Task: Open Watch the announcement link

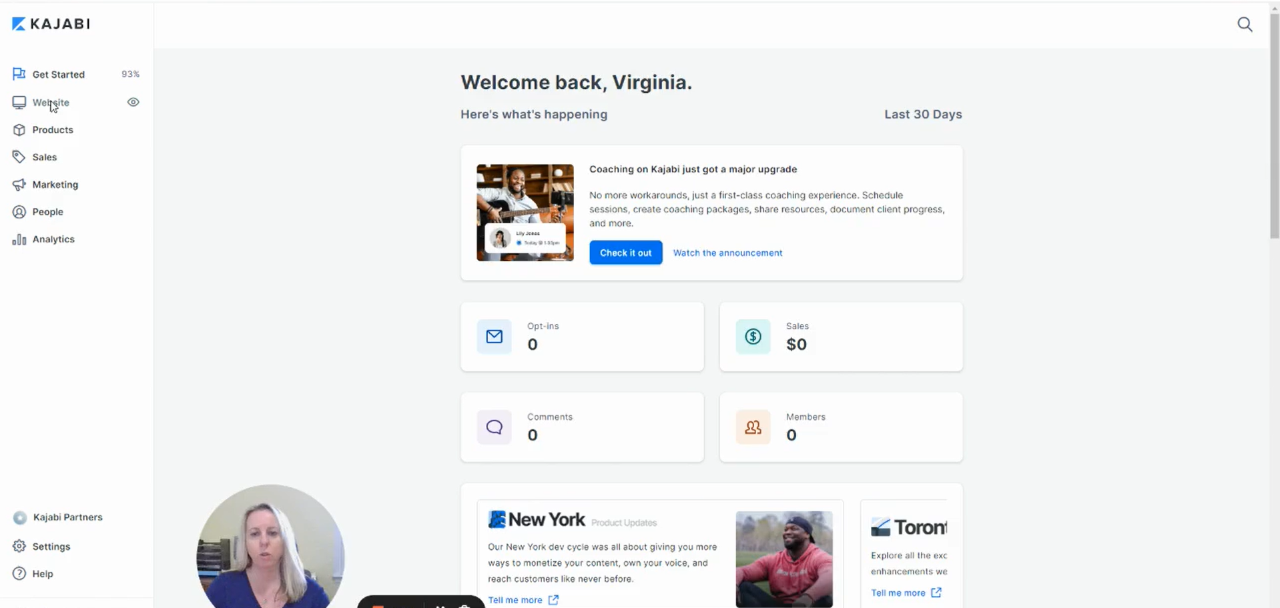Action: (727, 253)
